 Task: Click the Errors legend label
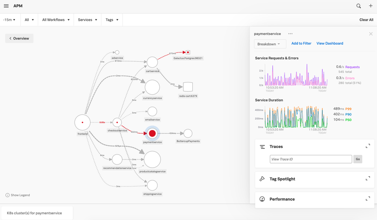[350, 78]
